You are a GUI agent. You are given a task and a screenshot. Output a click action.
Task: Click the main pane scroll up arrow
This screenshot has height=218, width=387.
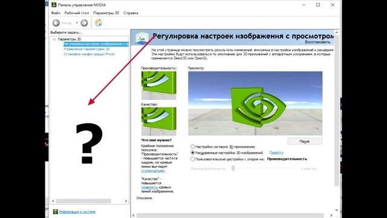(337, 32)
